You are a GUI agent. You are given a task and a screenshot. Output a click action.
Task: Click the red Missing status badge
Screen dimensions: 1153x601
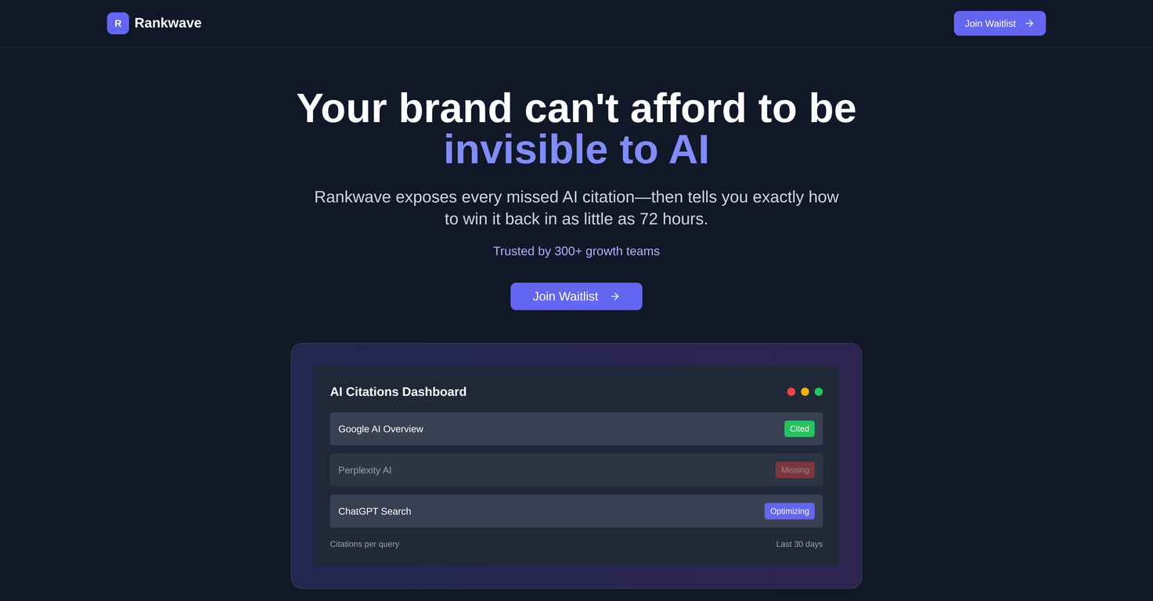tap(794, 470)
